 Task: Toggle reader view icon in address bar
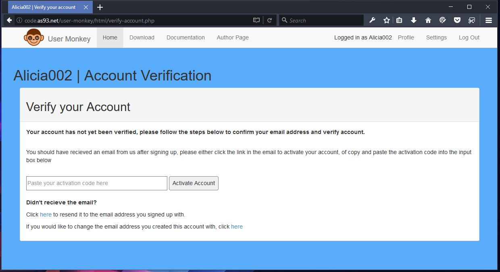pyautogui.click(x=256, y=20)
